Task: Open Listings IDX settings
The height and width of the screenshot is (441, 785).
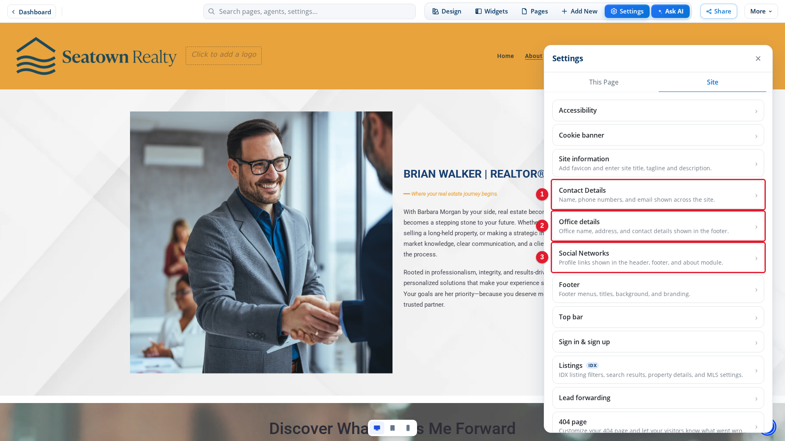Action: click(x=658, y=370)
